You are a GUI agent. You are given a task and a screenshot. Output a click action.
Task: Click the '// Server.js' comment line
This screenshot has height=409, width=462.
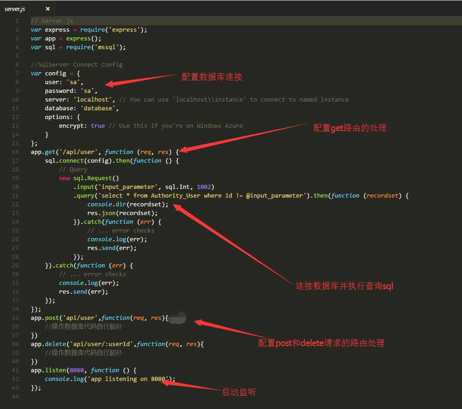(x=52, y=21)
